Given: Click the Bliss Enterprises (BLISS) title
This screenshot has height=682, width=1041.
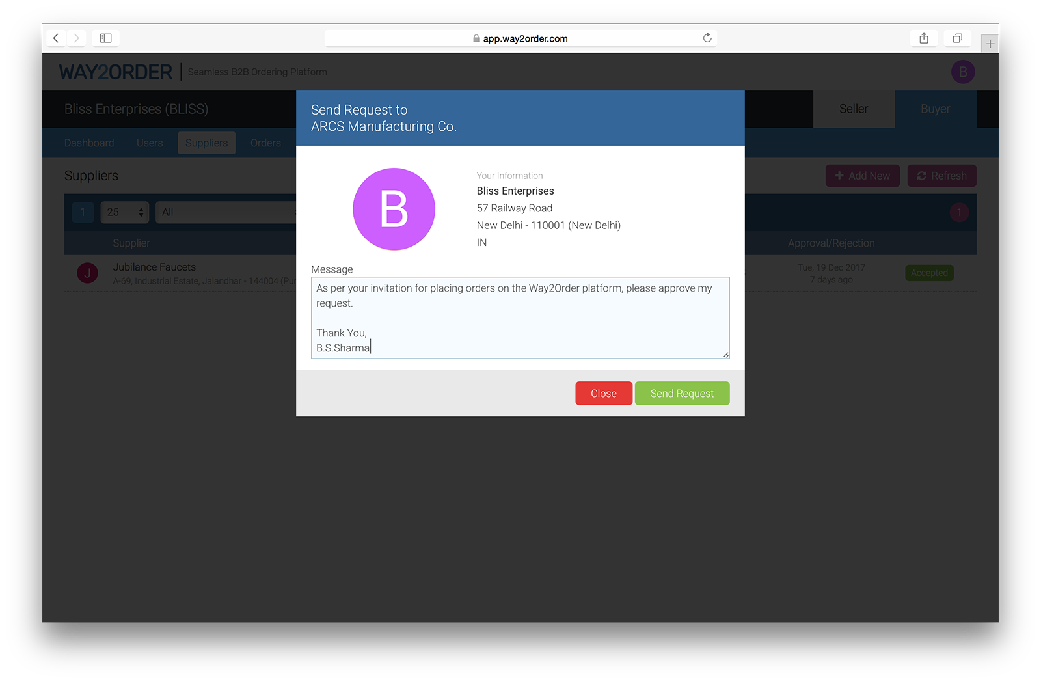Looking at the screenshot, I should click(x=136, y=109).
